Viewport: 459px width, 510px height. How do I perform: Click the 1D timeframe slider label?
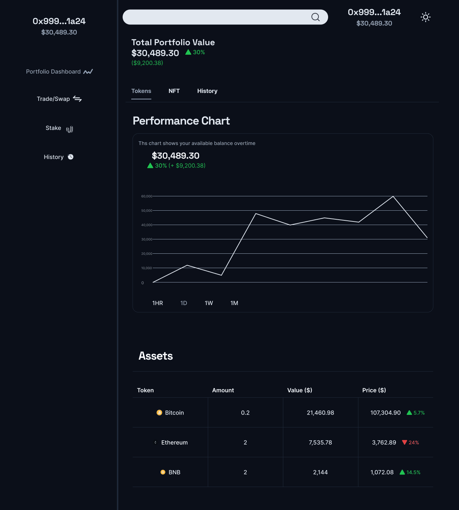click(x=183, y=303)
